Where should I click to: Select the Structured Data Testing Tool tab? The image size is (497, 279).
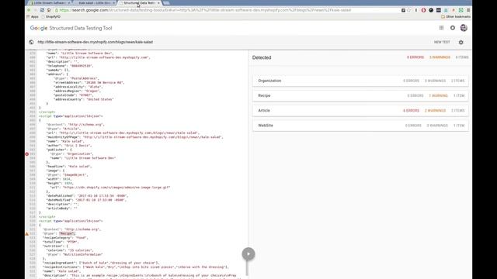pos(139,3)
